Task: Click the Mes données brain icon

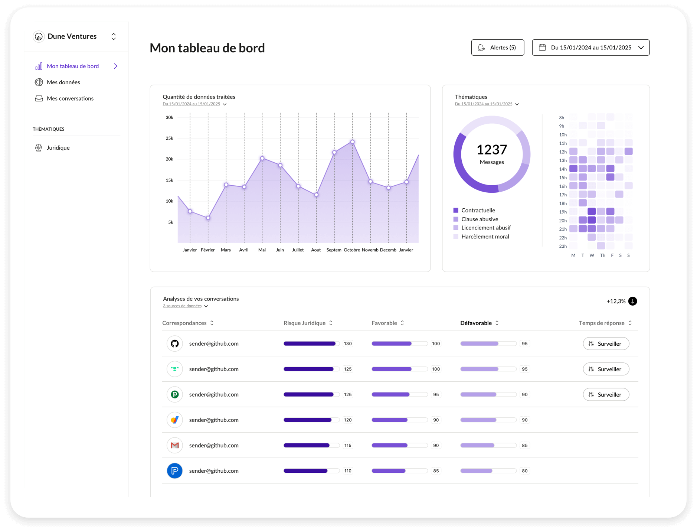Action: [39, 82]
